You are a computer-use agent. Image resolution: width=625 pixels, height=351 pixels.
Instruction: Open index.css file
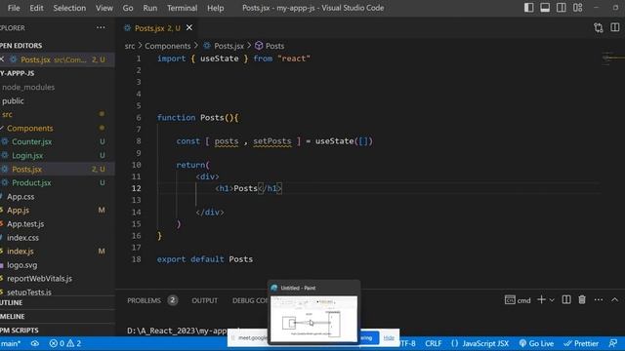tap(58, 238)
